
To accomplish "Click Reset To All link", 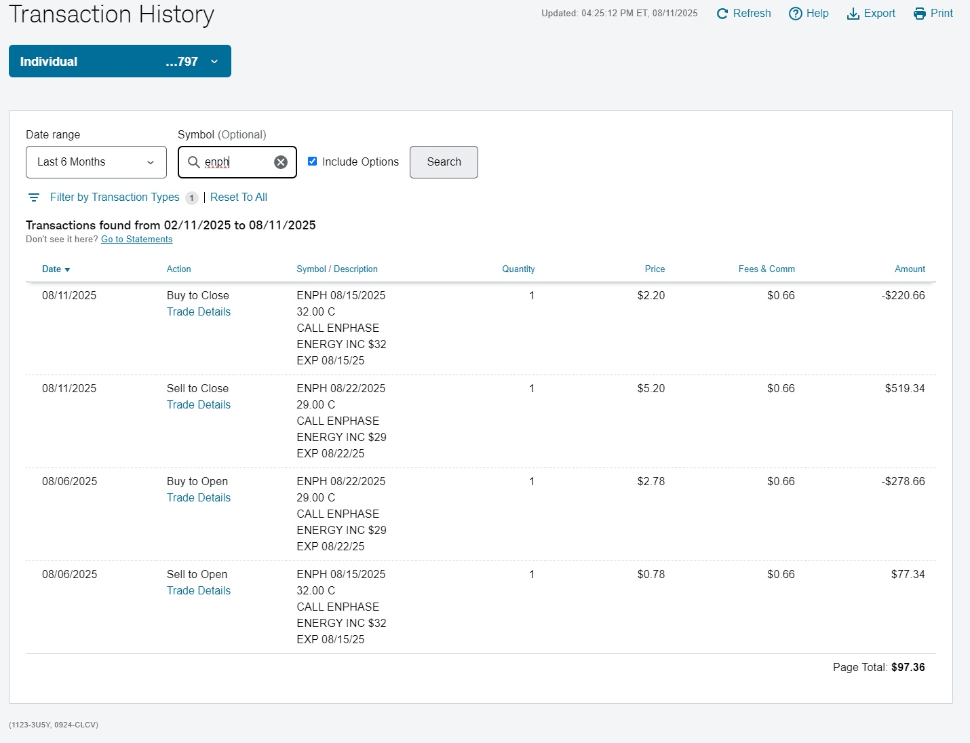I will [239, 197].
